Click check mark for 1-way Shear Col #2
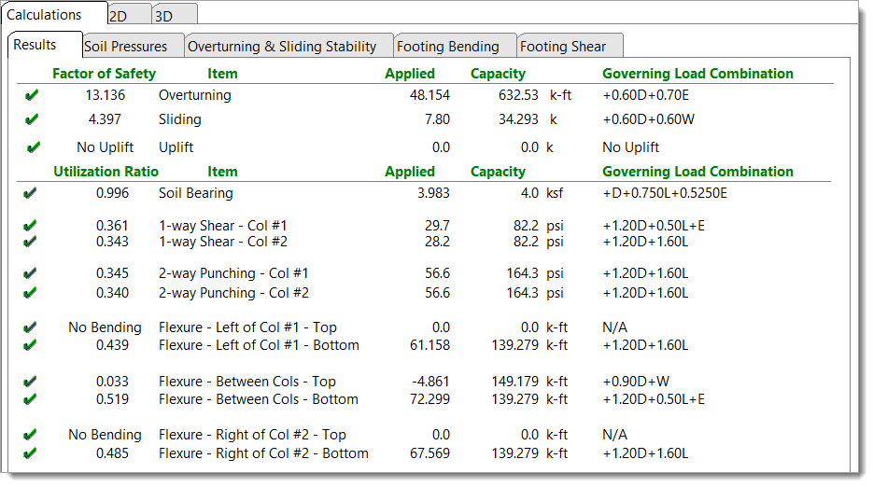This screenshot has width=873, height=487. point(30,242)
